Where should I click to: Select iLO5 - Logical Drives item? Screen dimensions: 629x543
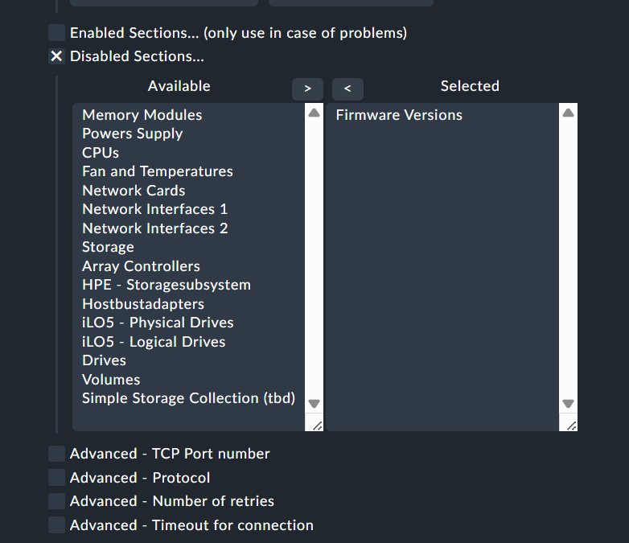(x=154, y=342)
